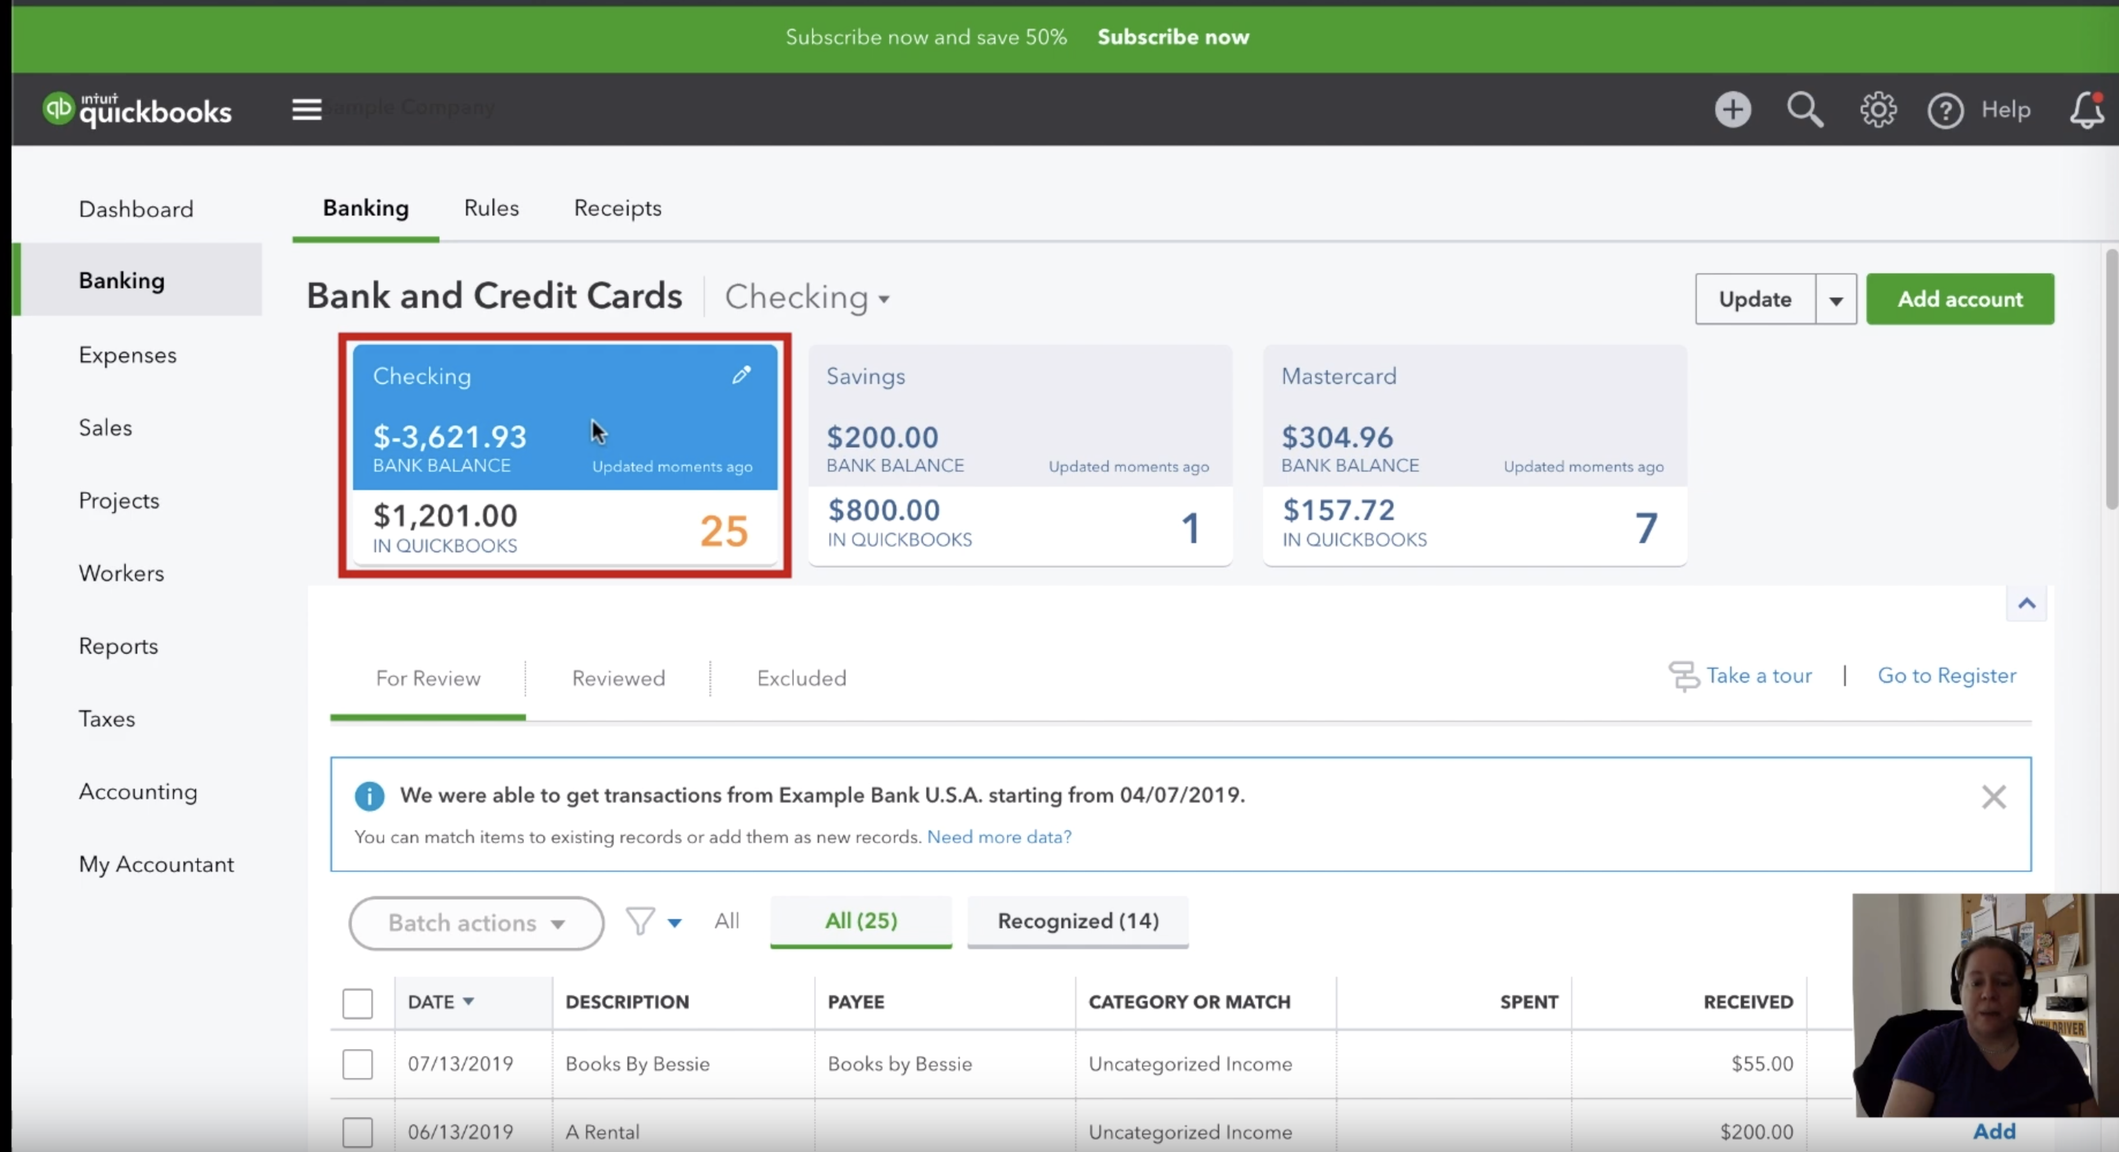The width and height of the screenshot is (2119, 1152).
Task: Edit Checking account with pencil icon
Action: 741,375
